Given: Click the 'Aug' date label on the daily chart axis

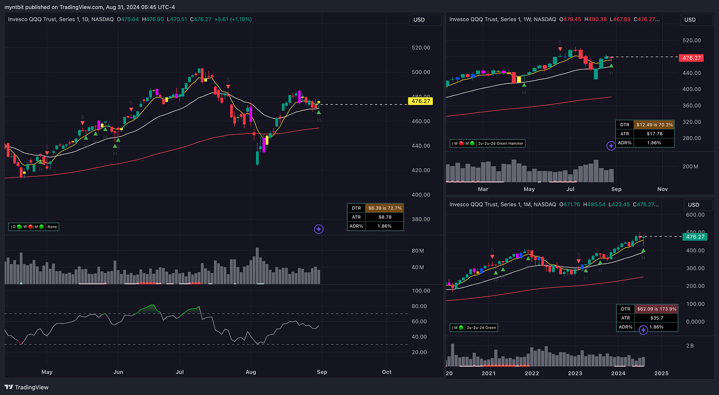Looking at the screenshot, I should 251,372.
